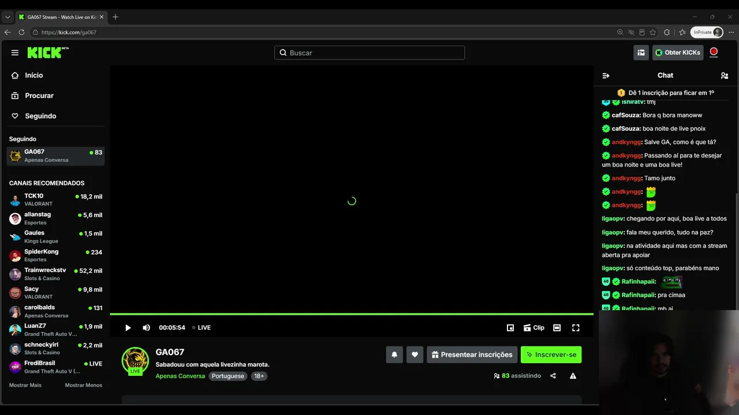This screenshot has height=415, width=739.
Task: Reload the browser page
Action: click(21, 32)
